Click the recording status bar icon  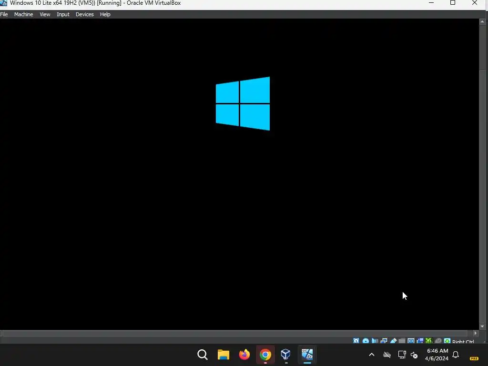tap(420, 341)
